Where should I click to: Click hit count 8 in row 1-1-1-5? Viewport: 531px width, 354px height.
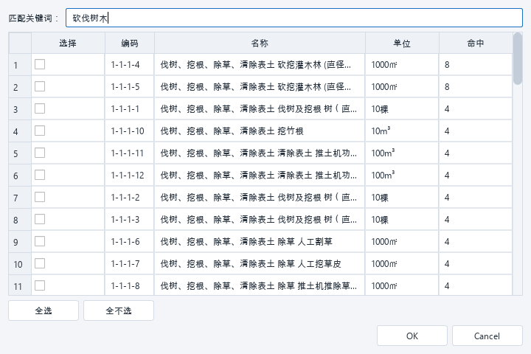476,87
